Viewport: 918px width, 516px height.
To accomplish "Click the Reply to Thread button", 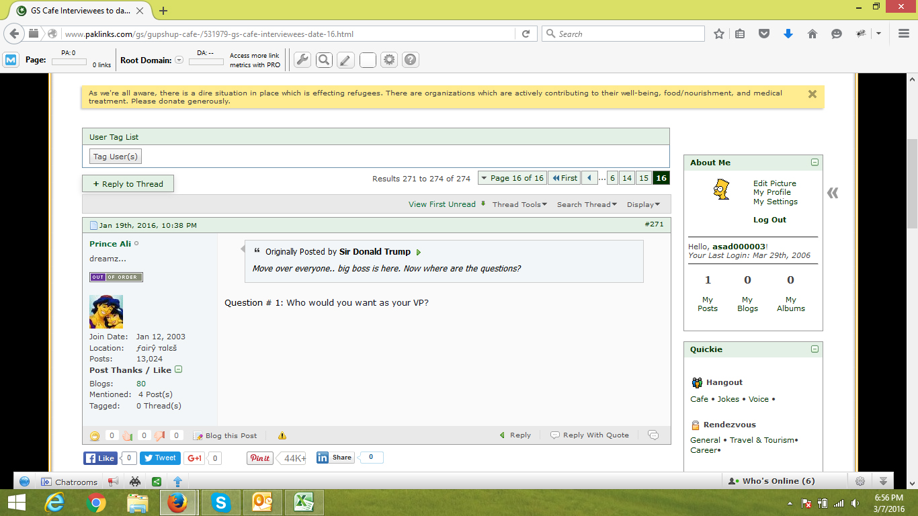I will (128, 184).
